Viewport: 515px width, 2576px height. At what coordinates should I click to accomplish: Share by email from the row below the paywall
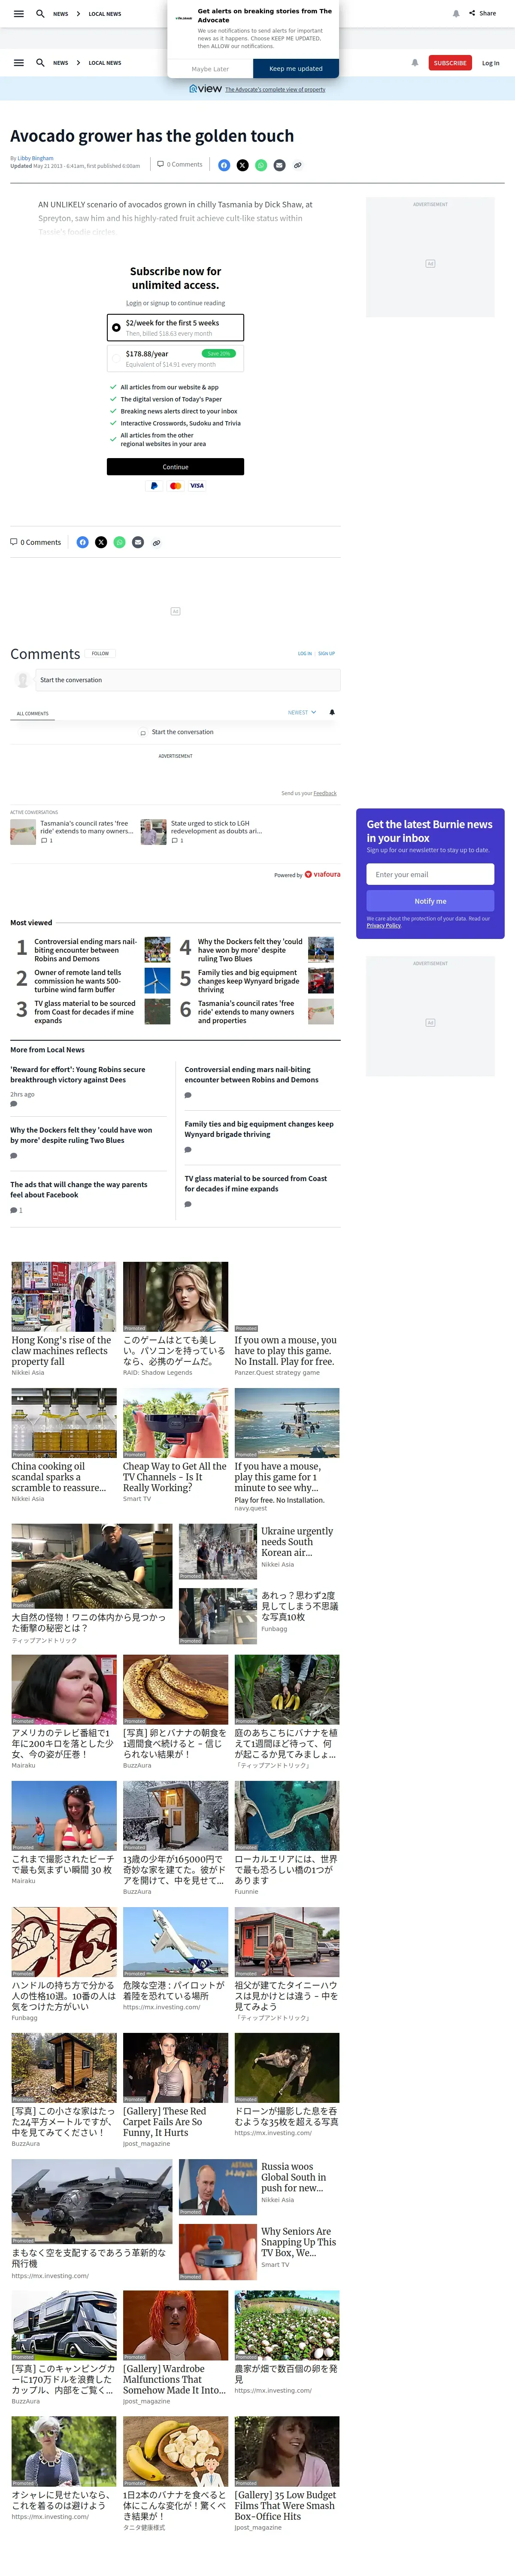pos(138,542)
